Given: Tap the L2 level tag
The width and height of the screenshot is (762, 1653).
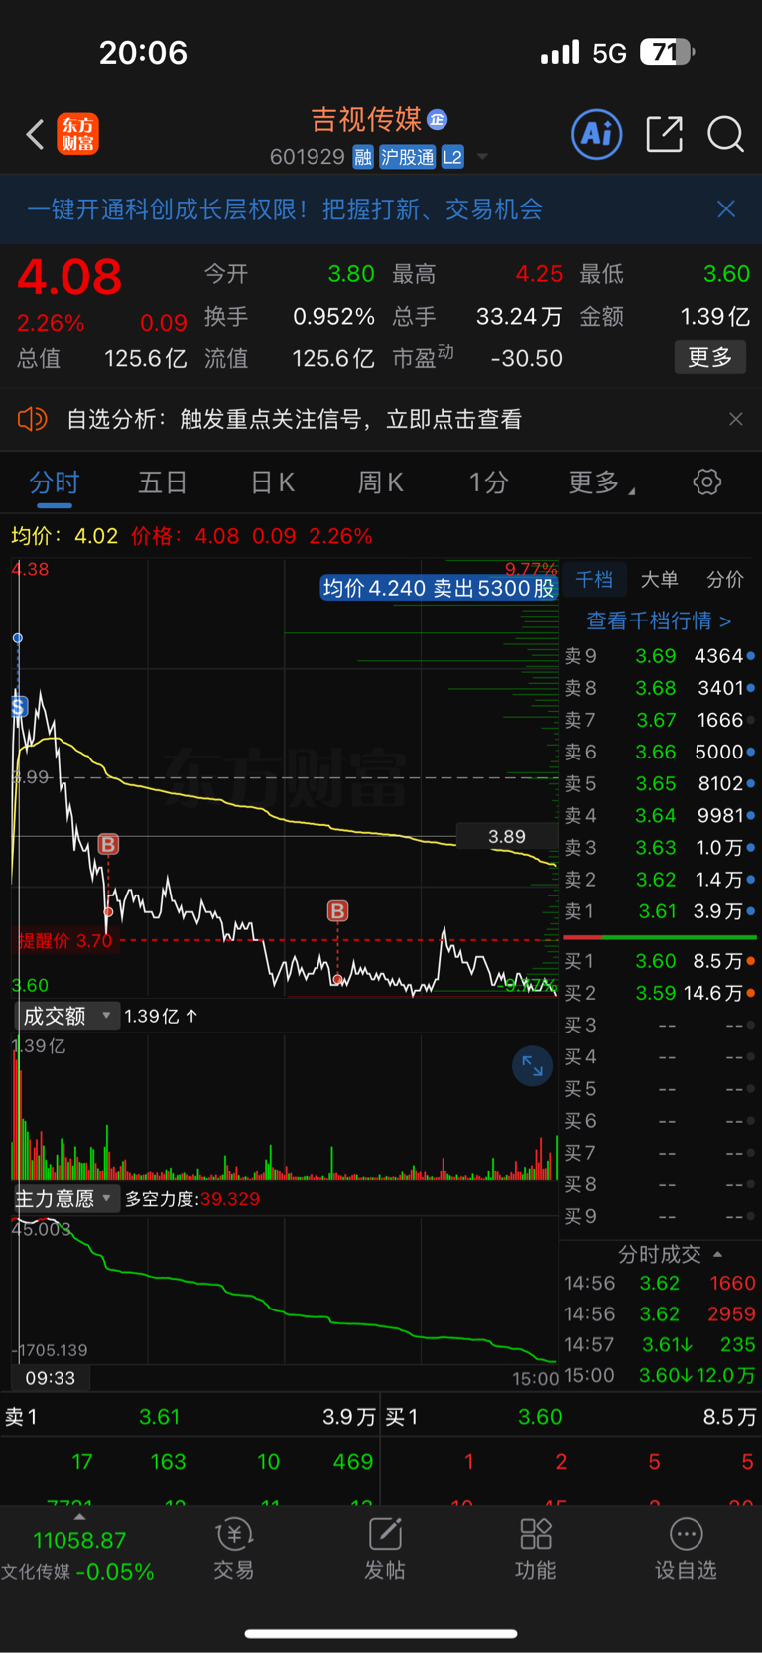Looking at the screenshot, I should (x=452, y=157).
